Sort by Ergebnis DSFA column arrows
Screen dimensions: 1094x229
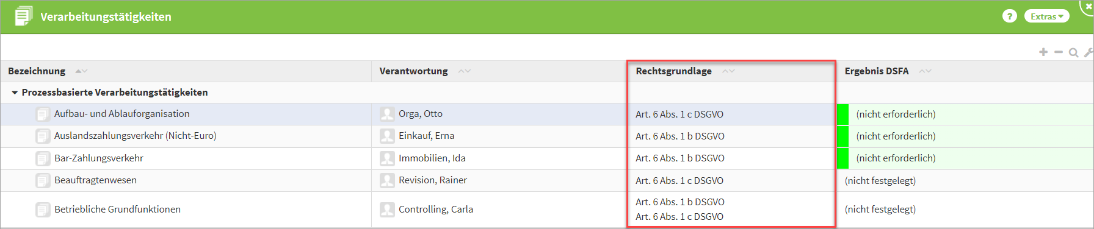pos(926,71)
